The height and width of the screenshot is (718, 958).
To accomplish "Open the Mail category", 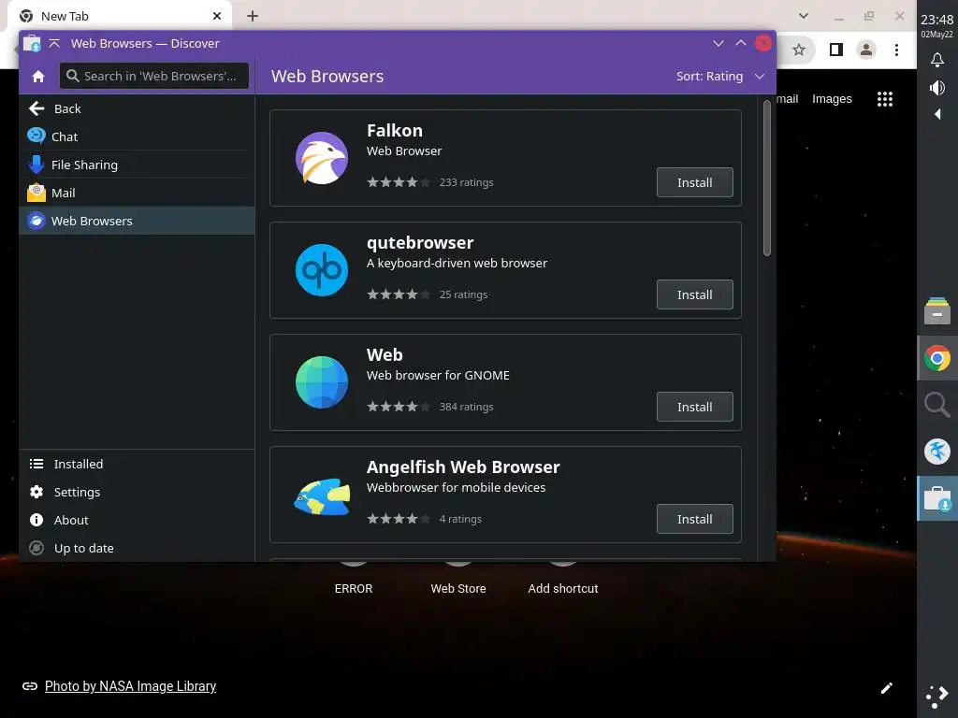I will tap(137, 193).
